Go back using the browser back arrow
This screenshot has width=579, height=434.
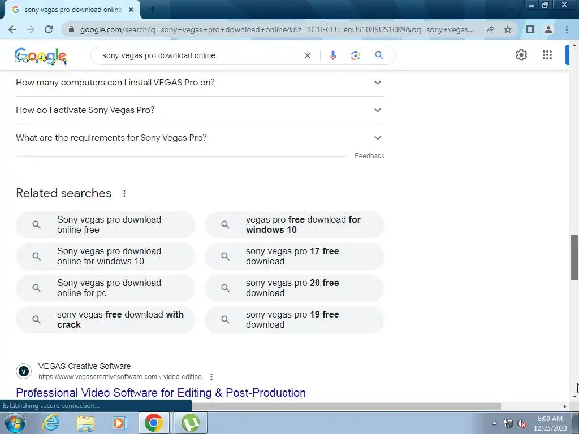[12, 29]
